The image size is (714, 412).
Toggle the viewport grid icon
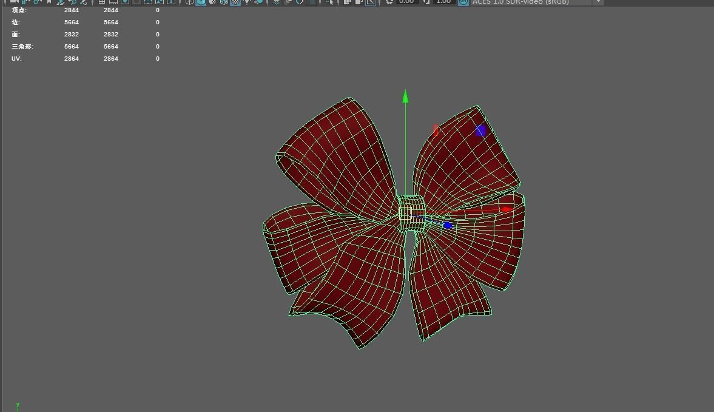[x=101, y=2]
